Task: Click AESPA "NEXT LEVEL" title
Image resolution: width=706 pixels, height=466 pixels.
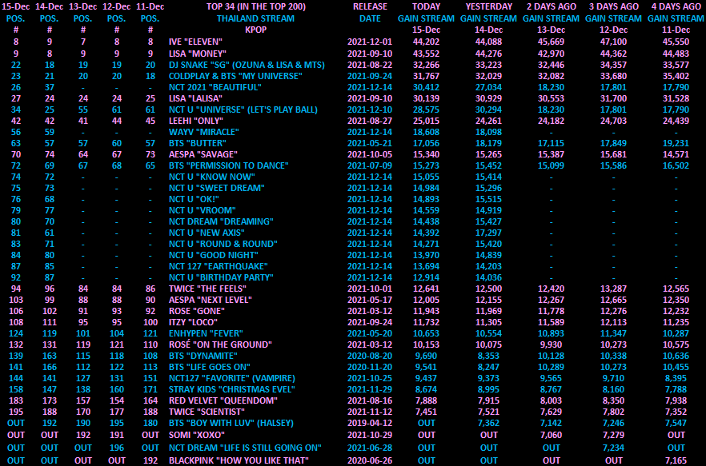Action: 211,300
